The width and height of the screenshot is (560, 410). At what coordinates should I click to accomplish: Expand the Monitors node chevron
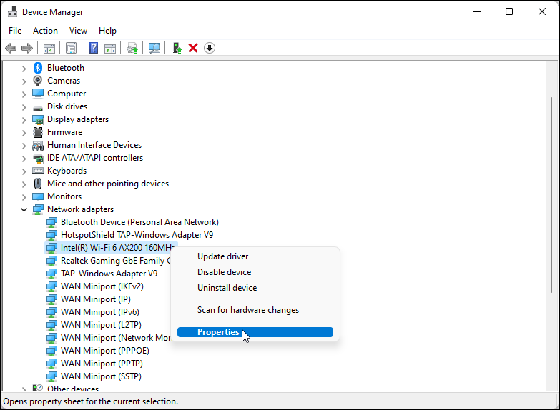24,196
